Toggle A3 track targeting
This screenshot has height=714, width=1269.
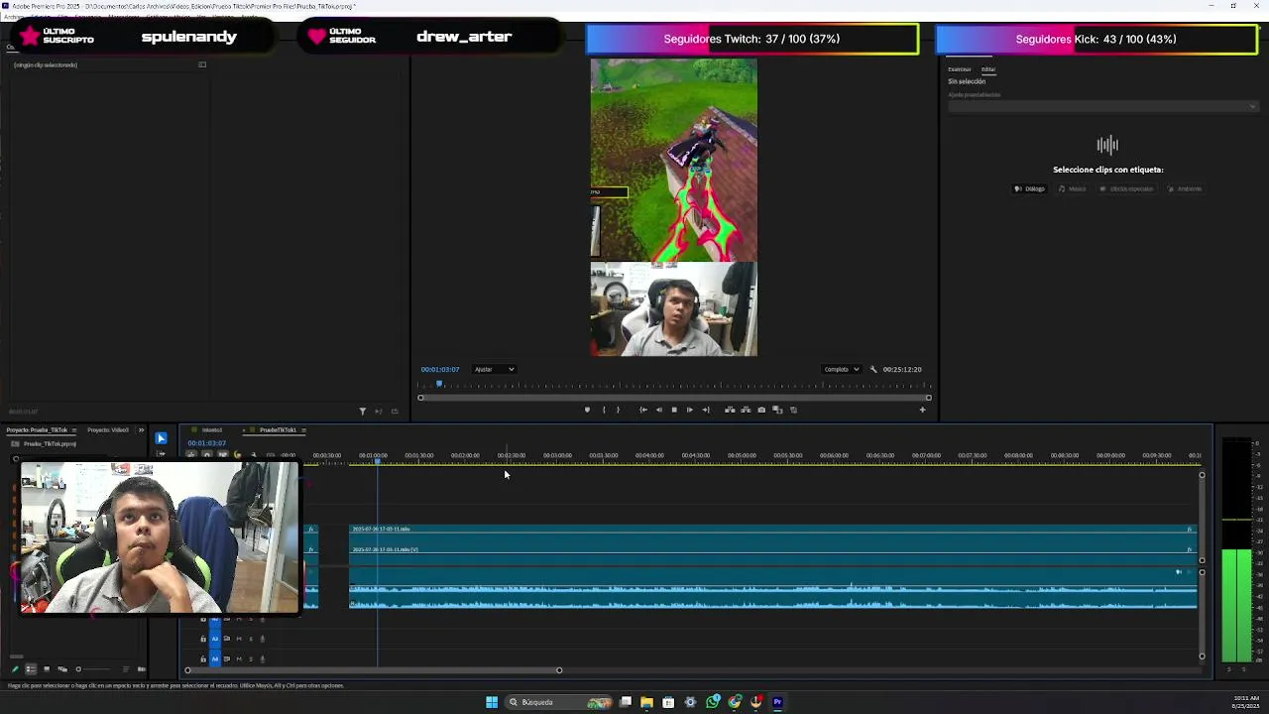[x=215, y=639]
